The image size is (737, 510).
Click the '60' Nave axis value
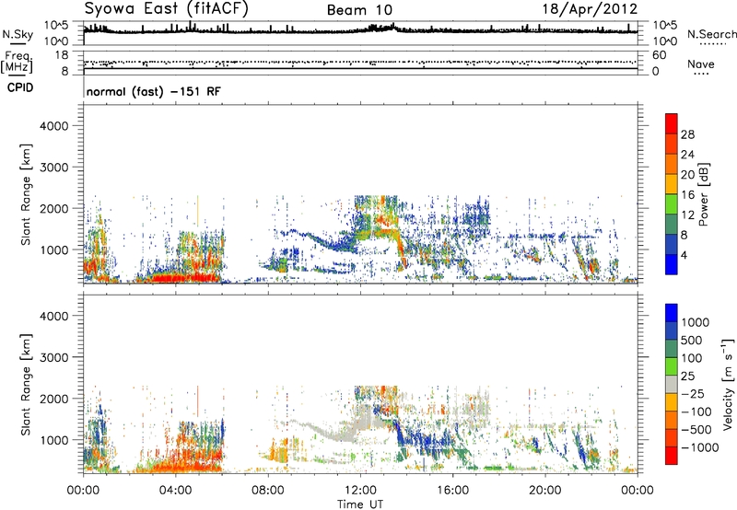point(659,55)
